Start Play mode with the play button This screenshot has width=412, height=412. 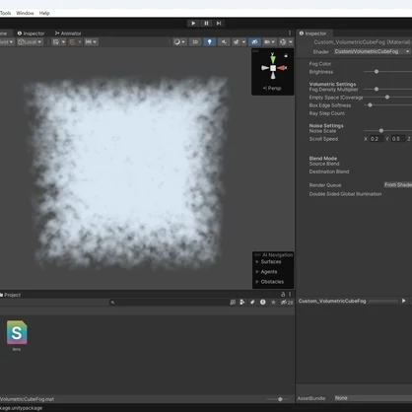coord(193,24)
